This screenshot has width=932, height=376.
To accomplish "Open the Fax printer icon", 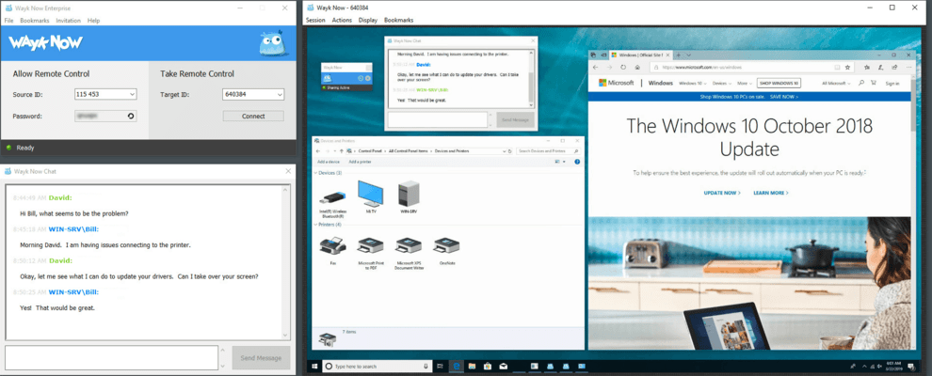I will 331,247.
